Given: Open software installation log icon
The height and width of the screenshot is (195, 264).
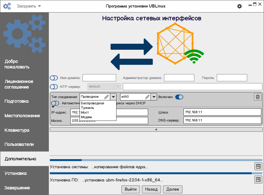Looking at the screenshot, I should tap(258, 180).
